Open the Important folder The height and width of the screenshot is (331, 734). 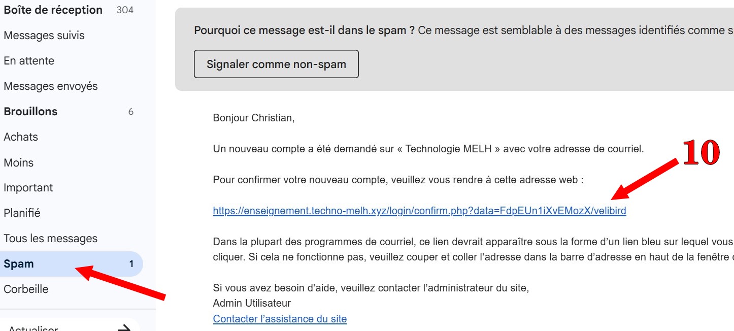(x=28, y=188)
